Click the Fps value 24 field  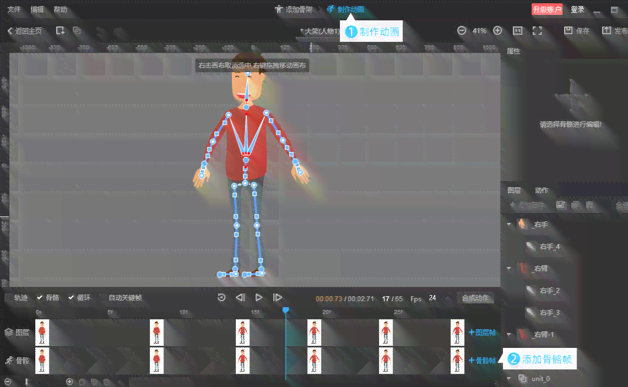coord(432,298)
